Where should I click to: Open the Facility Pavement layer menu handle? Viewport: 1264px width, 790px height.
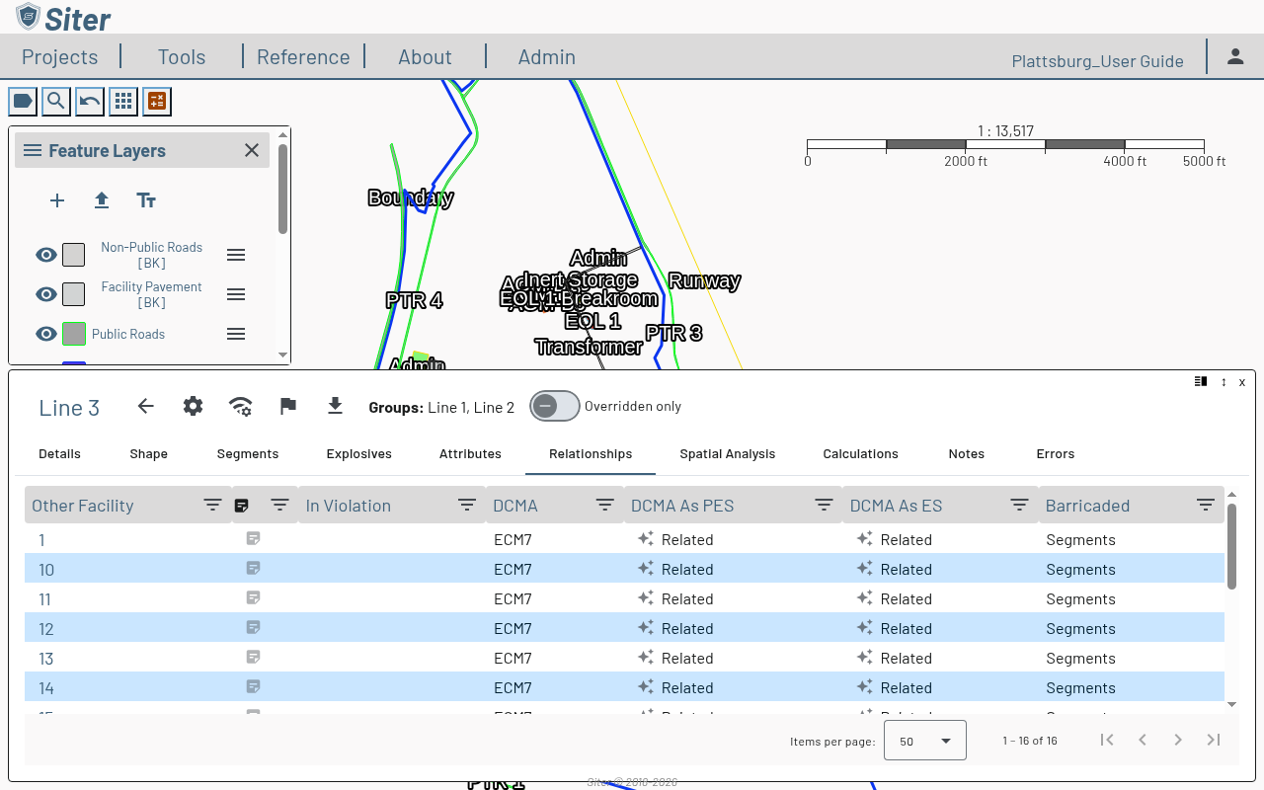coord(236,294)
